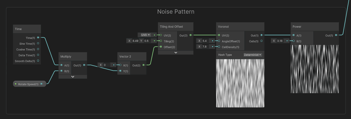Viewport: 351px width, 119px height.
Task: Click the Power node Out(1) port
Action: (x=336, y=35)
